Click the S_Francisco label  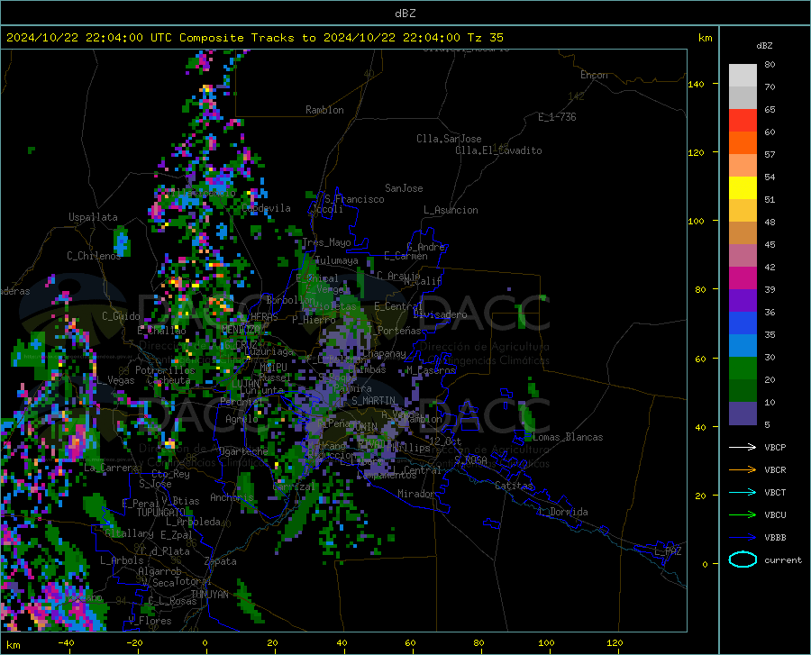click(x=354, y=199)
